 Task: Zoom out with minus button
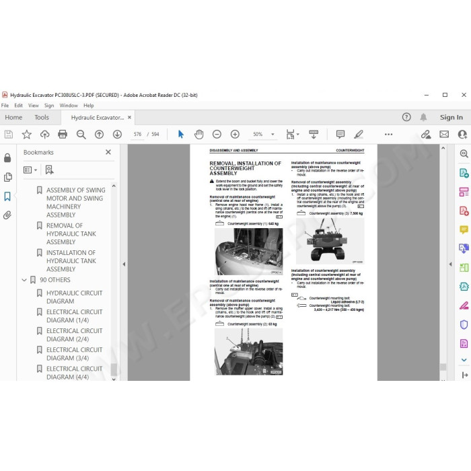click(x=217, y=135)
